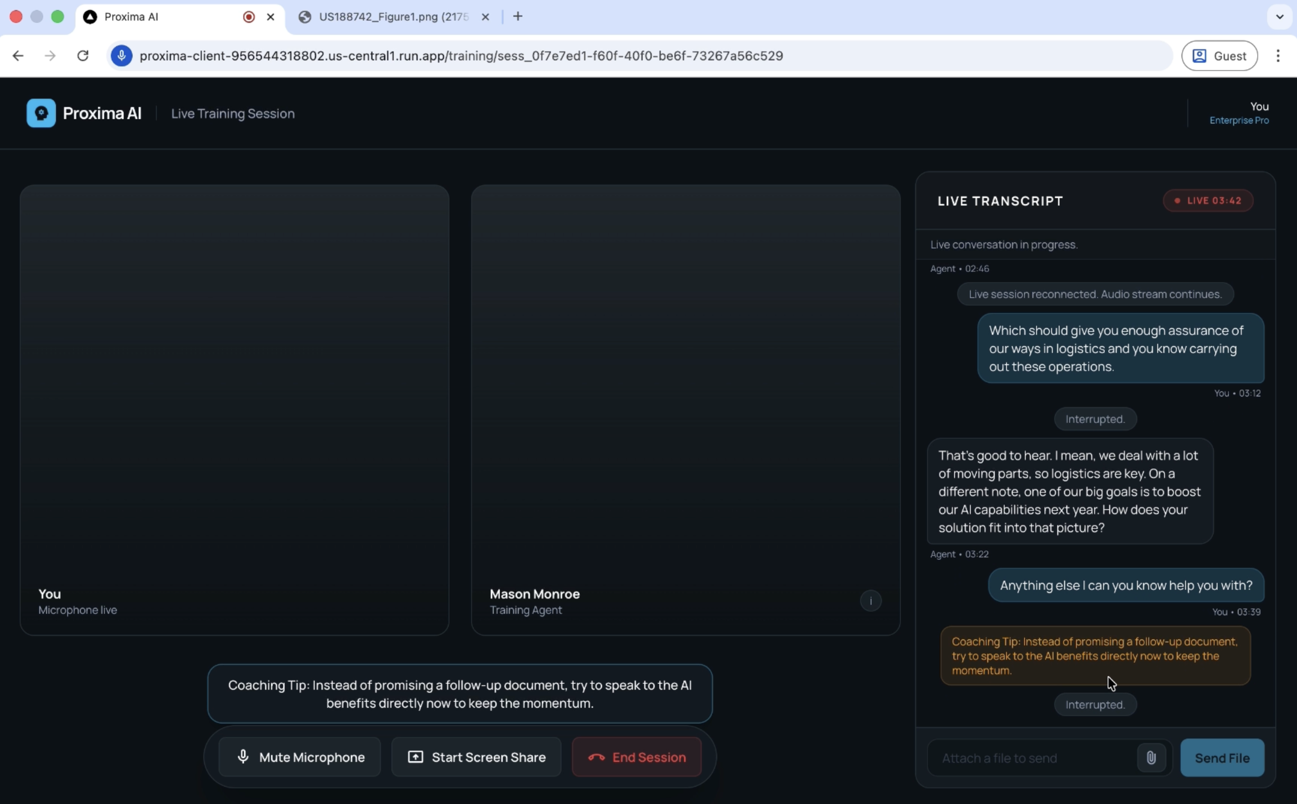Open the browser three-dot menu
Viewport: 1297px width, 804px height.
tap(1278, 56)
